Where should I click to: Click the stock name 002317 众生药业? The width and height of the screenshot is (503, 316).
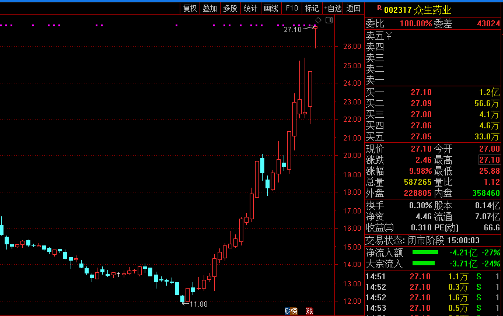point(417,10)
